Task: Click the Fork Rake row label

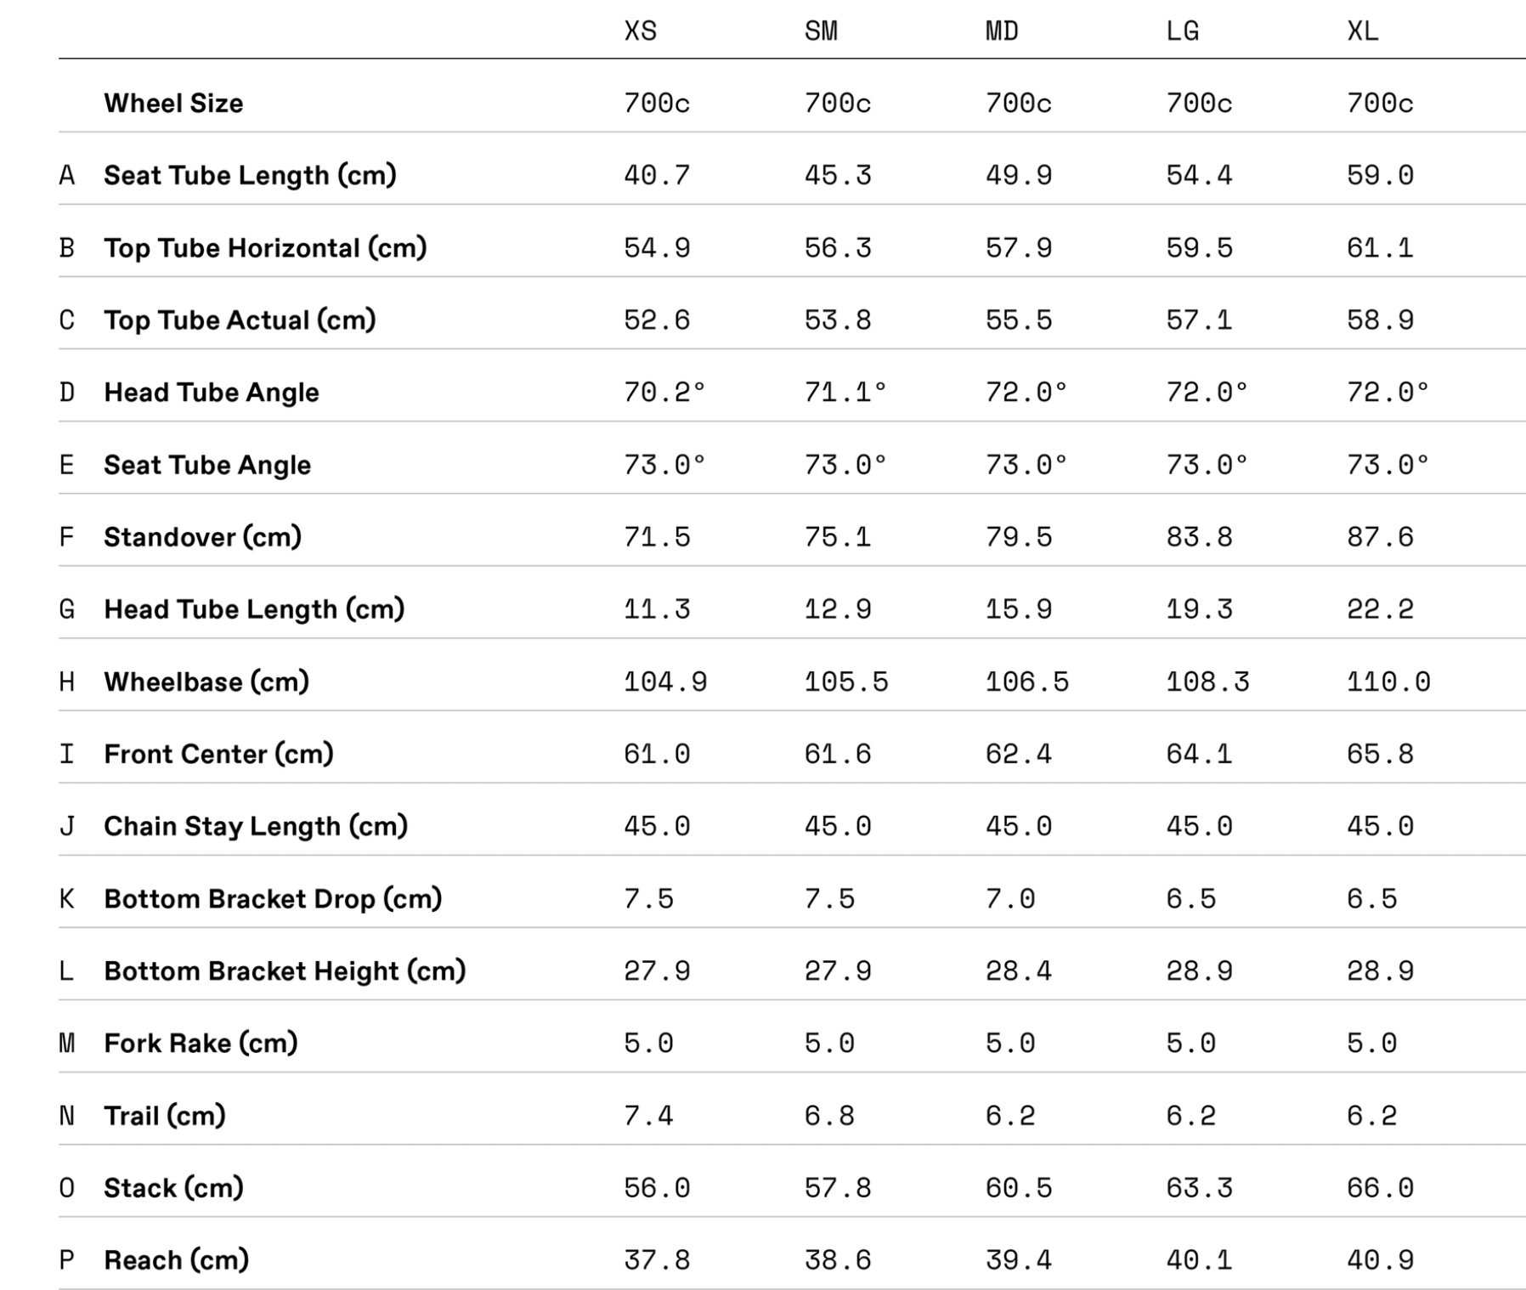Action: click(x=201, y=1044)
